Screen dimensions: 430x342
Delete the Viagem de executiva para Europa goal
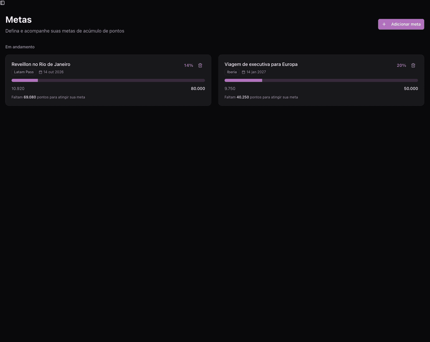click(413, 65)
